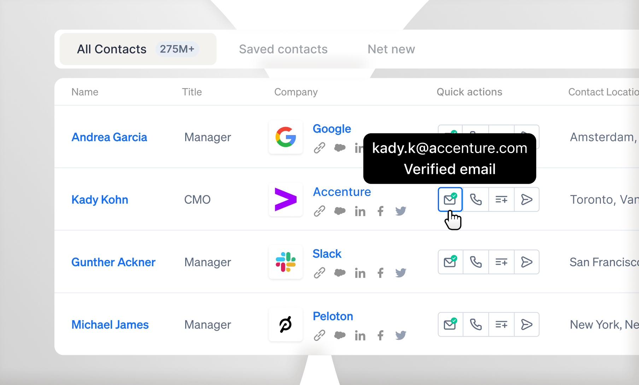Image resolution: width=639 pixels, height=385 pixels.
Task: Open Andrea Garcia contact profile
Action: (x=109, y=137)
